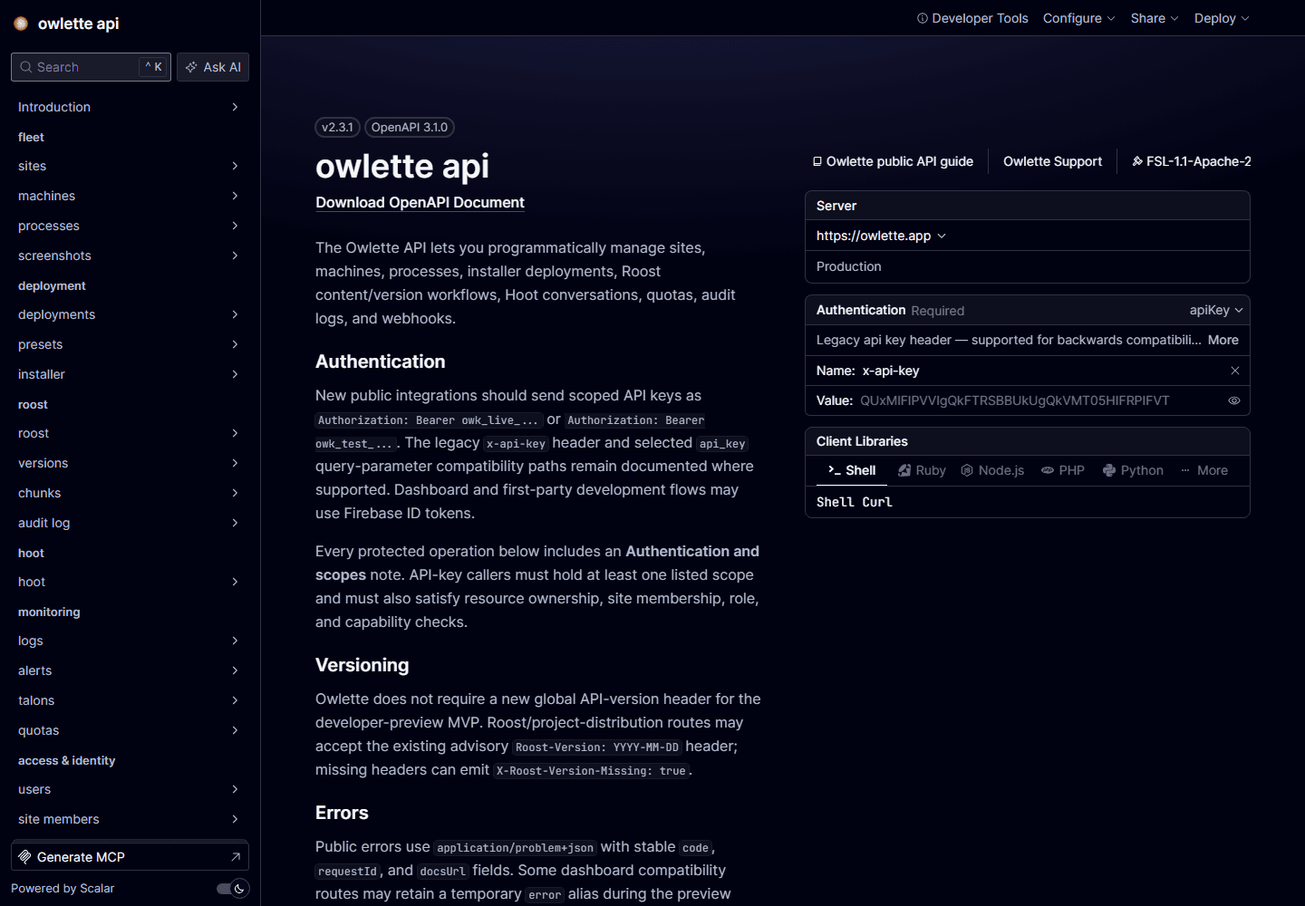This screenshot has width=1305, height=906.
Task: Open quotas in sidebar
Action: coord(130,730)
